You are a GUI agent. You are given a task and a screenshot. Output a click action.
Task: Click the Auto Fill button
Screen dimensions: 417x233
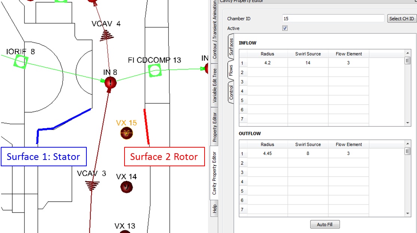[x=325, y=224]
